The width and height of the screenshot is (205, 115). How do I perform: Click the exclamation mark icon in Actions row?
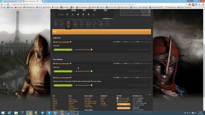[94, 15]
